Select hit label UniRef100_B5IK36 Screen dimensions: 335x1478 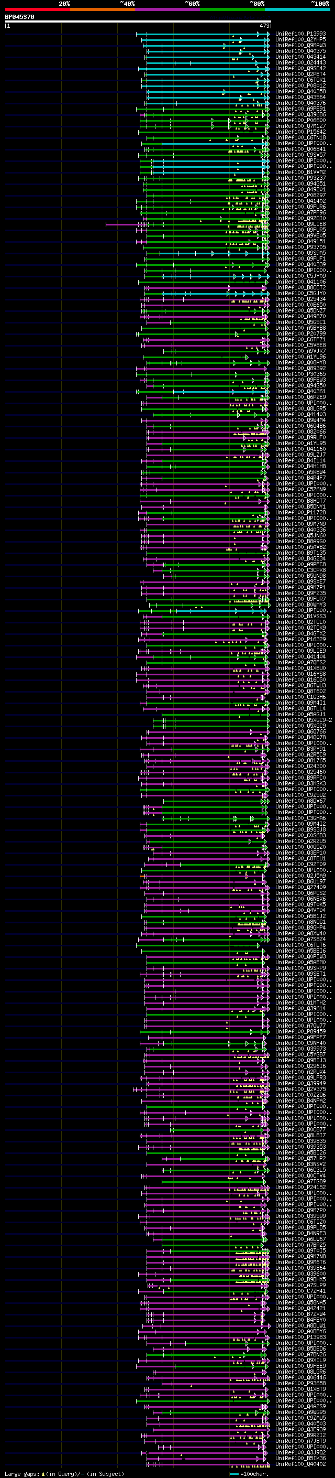click(x=300, y=1458)
